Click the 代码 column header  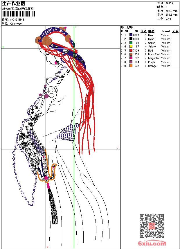pos(143,31)
